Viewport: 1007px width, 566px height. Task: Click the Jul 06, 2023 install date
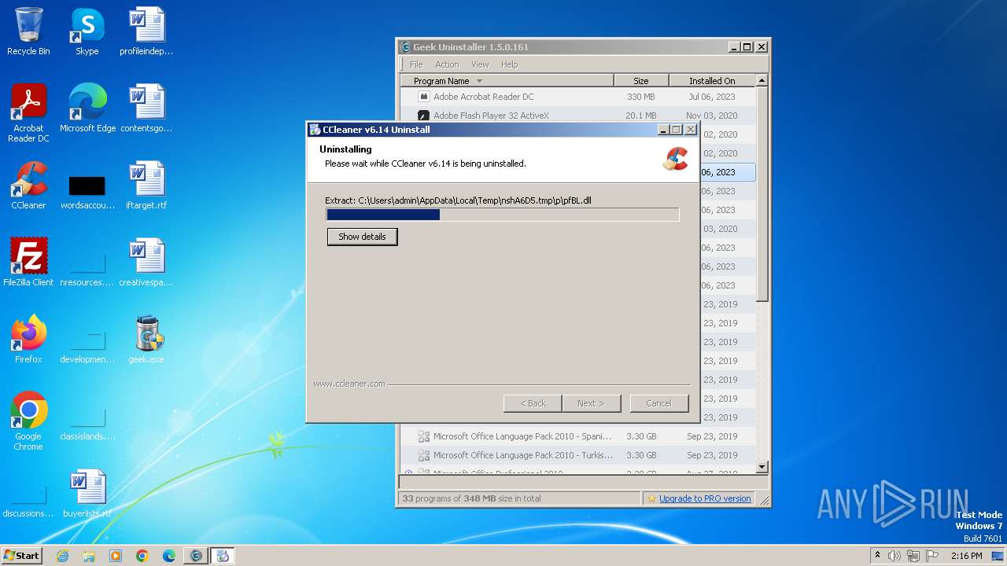[711, 97]
